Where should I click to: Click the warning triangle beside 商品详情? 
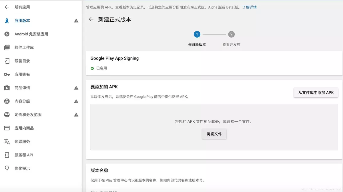point(76,88)
